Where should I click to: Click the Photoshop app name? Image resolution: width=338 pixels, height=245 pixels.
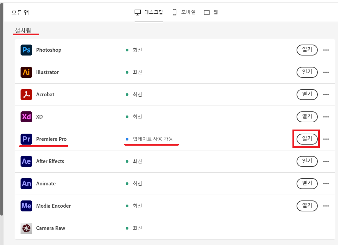49,50
